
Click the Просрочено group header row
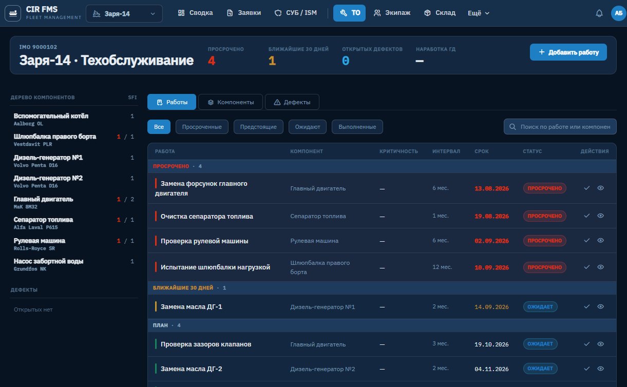click(382, 167)
